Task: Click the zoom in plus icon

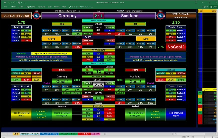Action: 212,137
